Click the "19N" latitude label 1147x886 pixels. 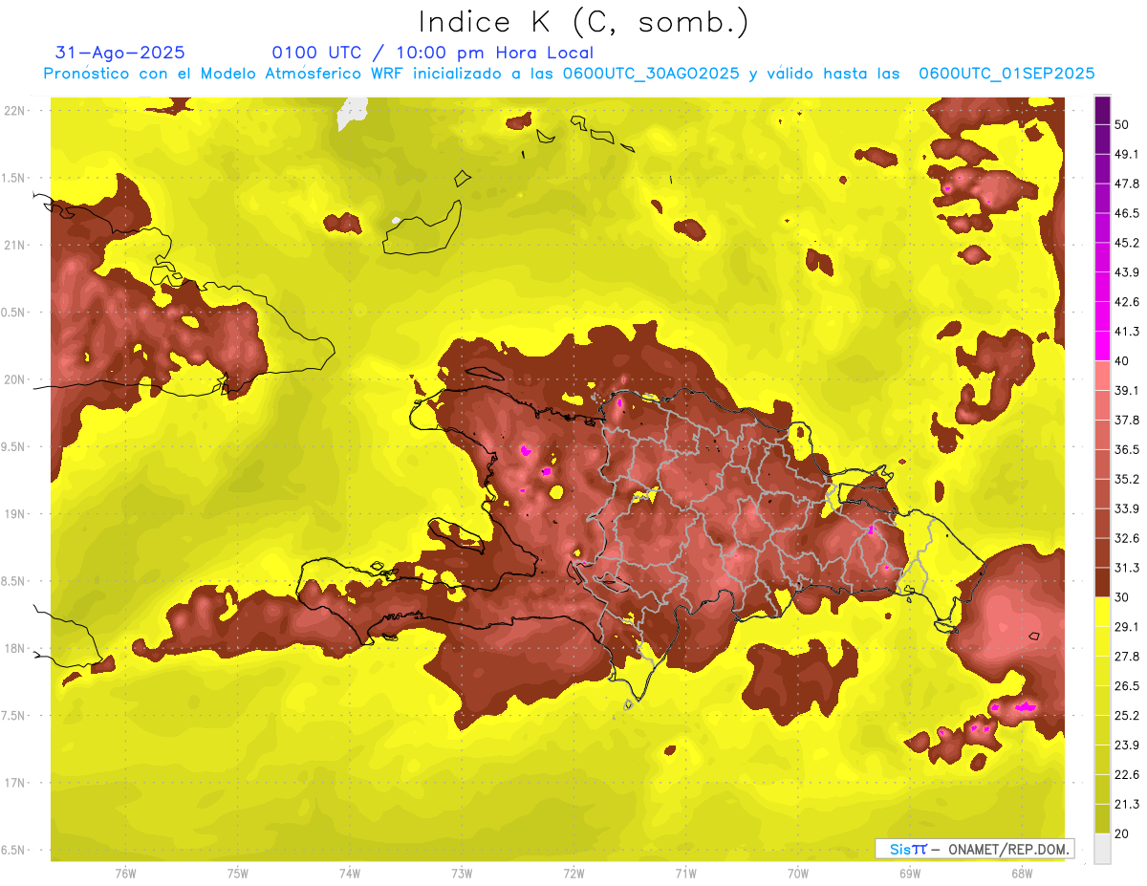pos(13,514)
